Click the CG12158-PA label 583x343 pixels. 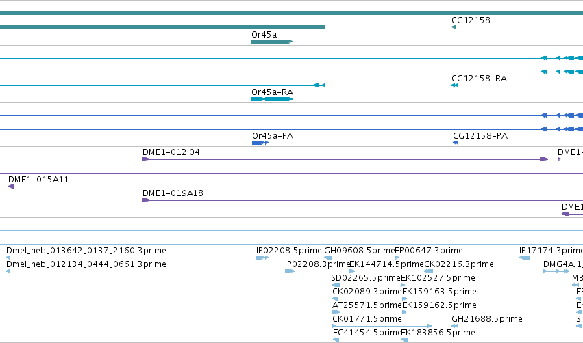(x=480, y=136)
